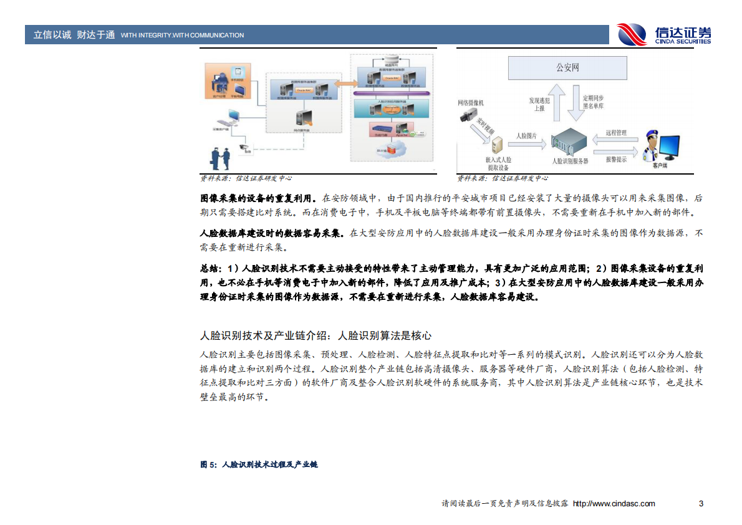Screen dimensions: 742x525
Task: Select the disk array icon at diagram top
Action: (392, 60)
